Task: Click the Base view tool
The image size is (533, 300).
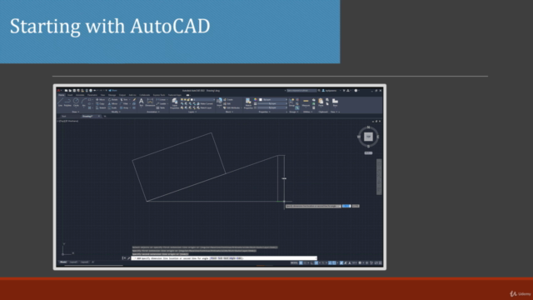Action: [x=335, y=103]
